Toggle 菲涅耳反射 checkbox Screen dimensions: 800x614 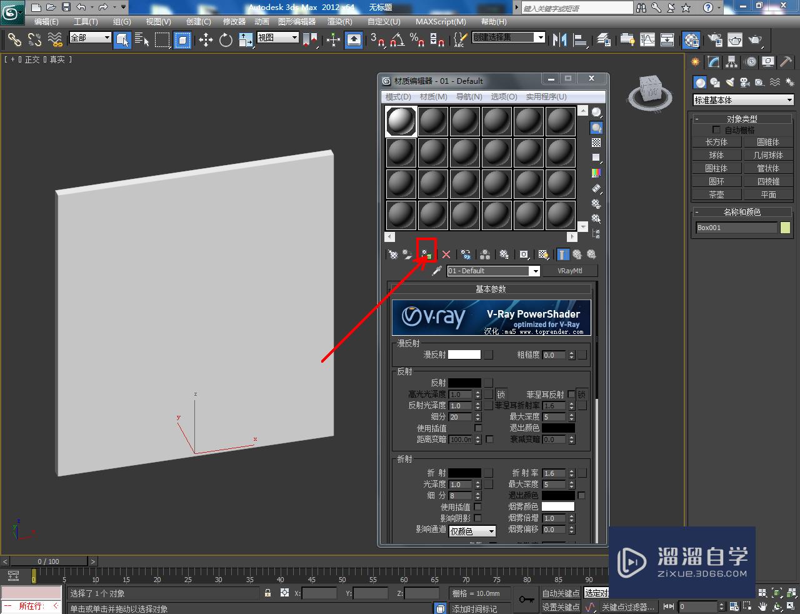coord(571,395)
